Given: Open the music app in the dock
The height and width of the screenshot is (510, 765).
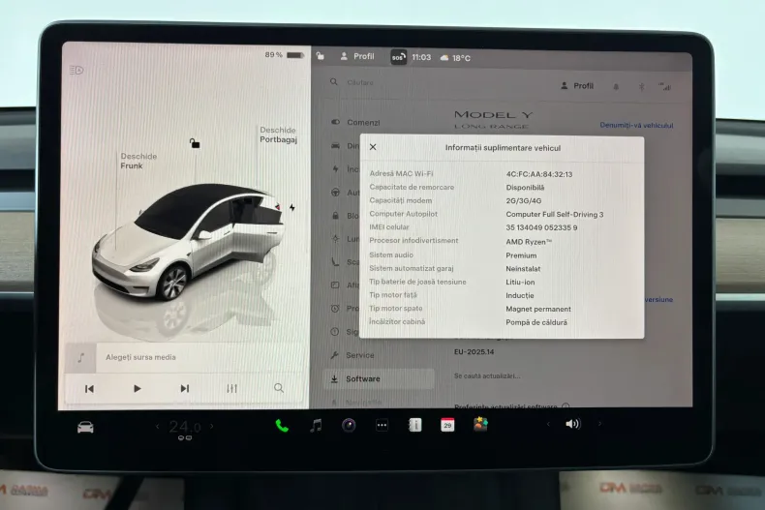Looking at the screenshot, I should (316, 426).
